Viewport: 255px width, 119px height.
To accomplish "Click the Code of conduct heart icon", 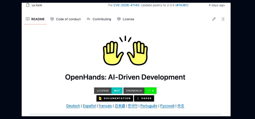I will [x=52, y=19].
